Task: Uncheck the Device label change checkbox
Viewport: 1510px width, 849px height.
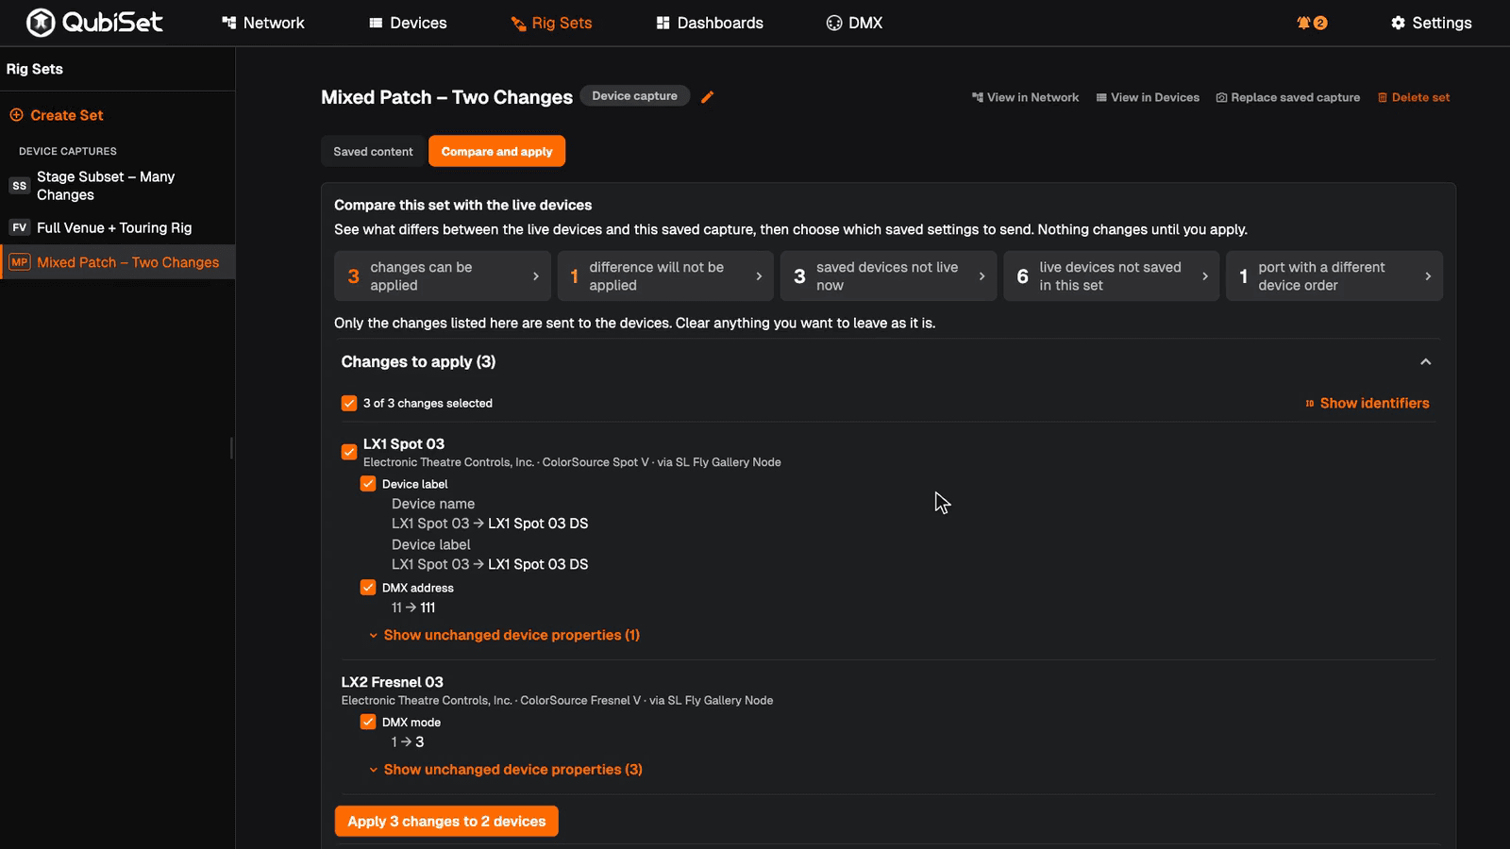Action: click(x=368, y=484)
